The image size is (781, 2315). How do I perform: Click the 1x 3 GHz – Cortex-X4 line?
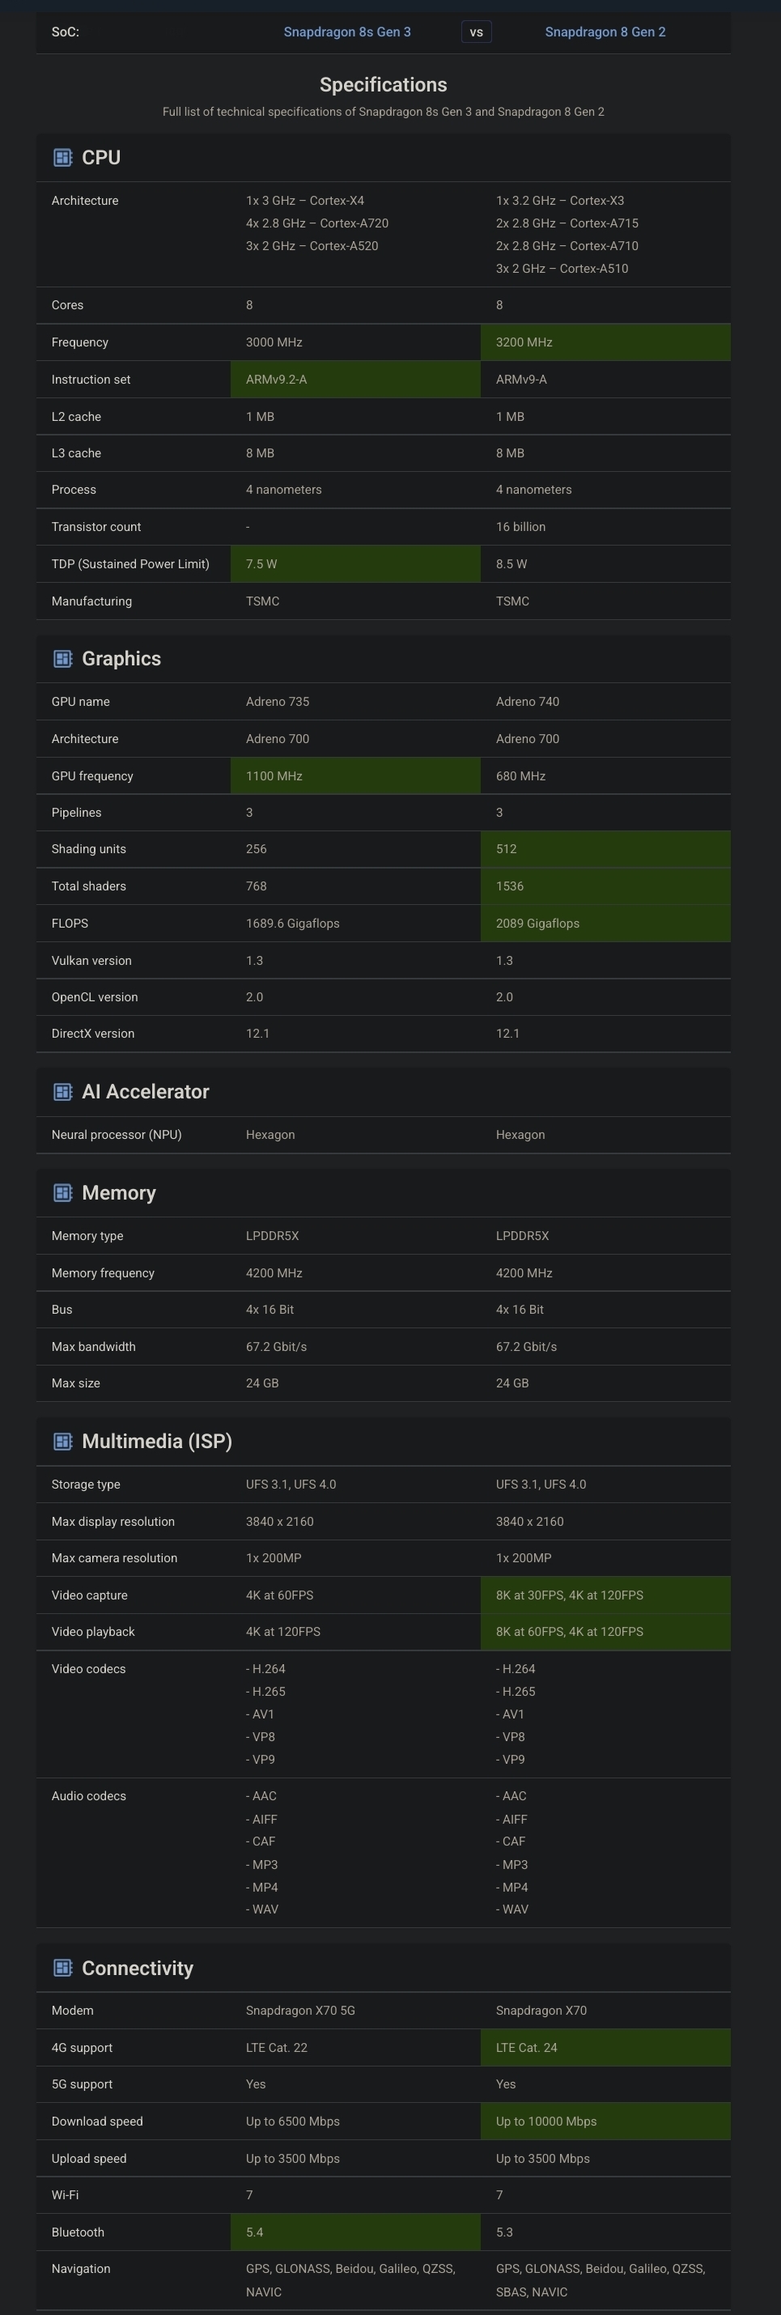(304, 201)
